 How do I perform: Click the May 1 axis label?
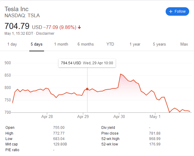155,116
